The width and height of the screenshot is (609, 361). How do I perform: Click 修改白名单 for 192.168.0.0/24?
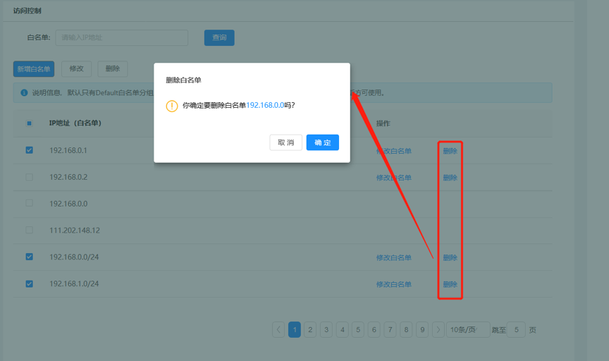coord(394,257)
